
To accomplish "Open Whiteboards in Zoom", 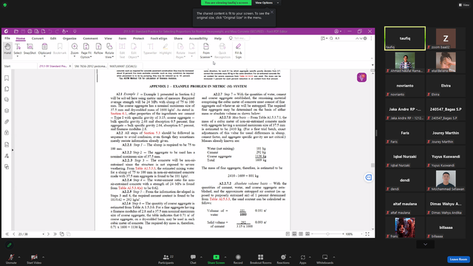I will click(325, 259).
